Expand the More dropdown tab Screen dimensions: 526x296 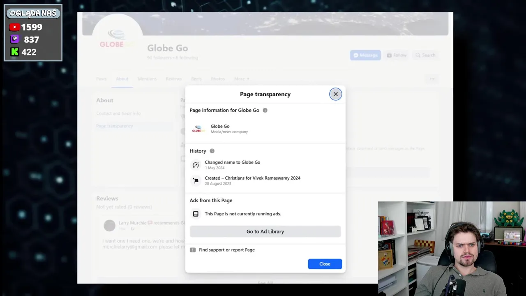242,79
